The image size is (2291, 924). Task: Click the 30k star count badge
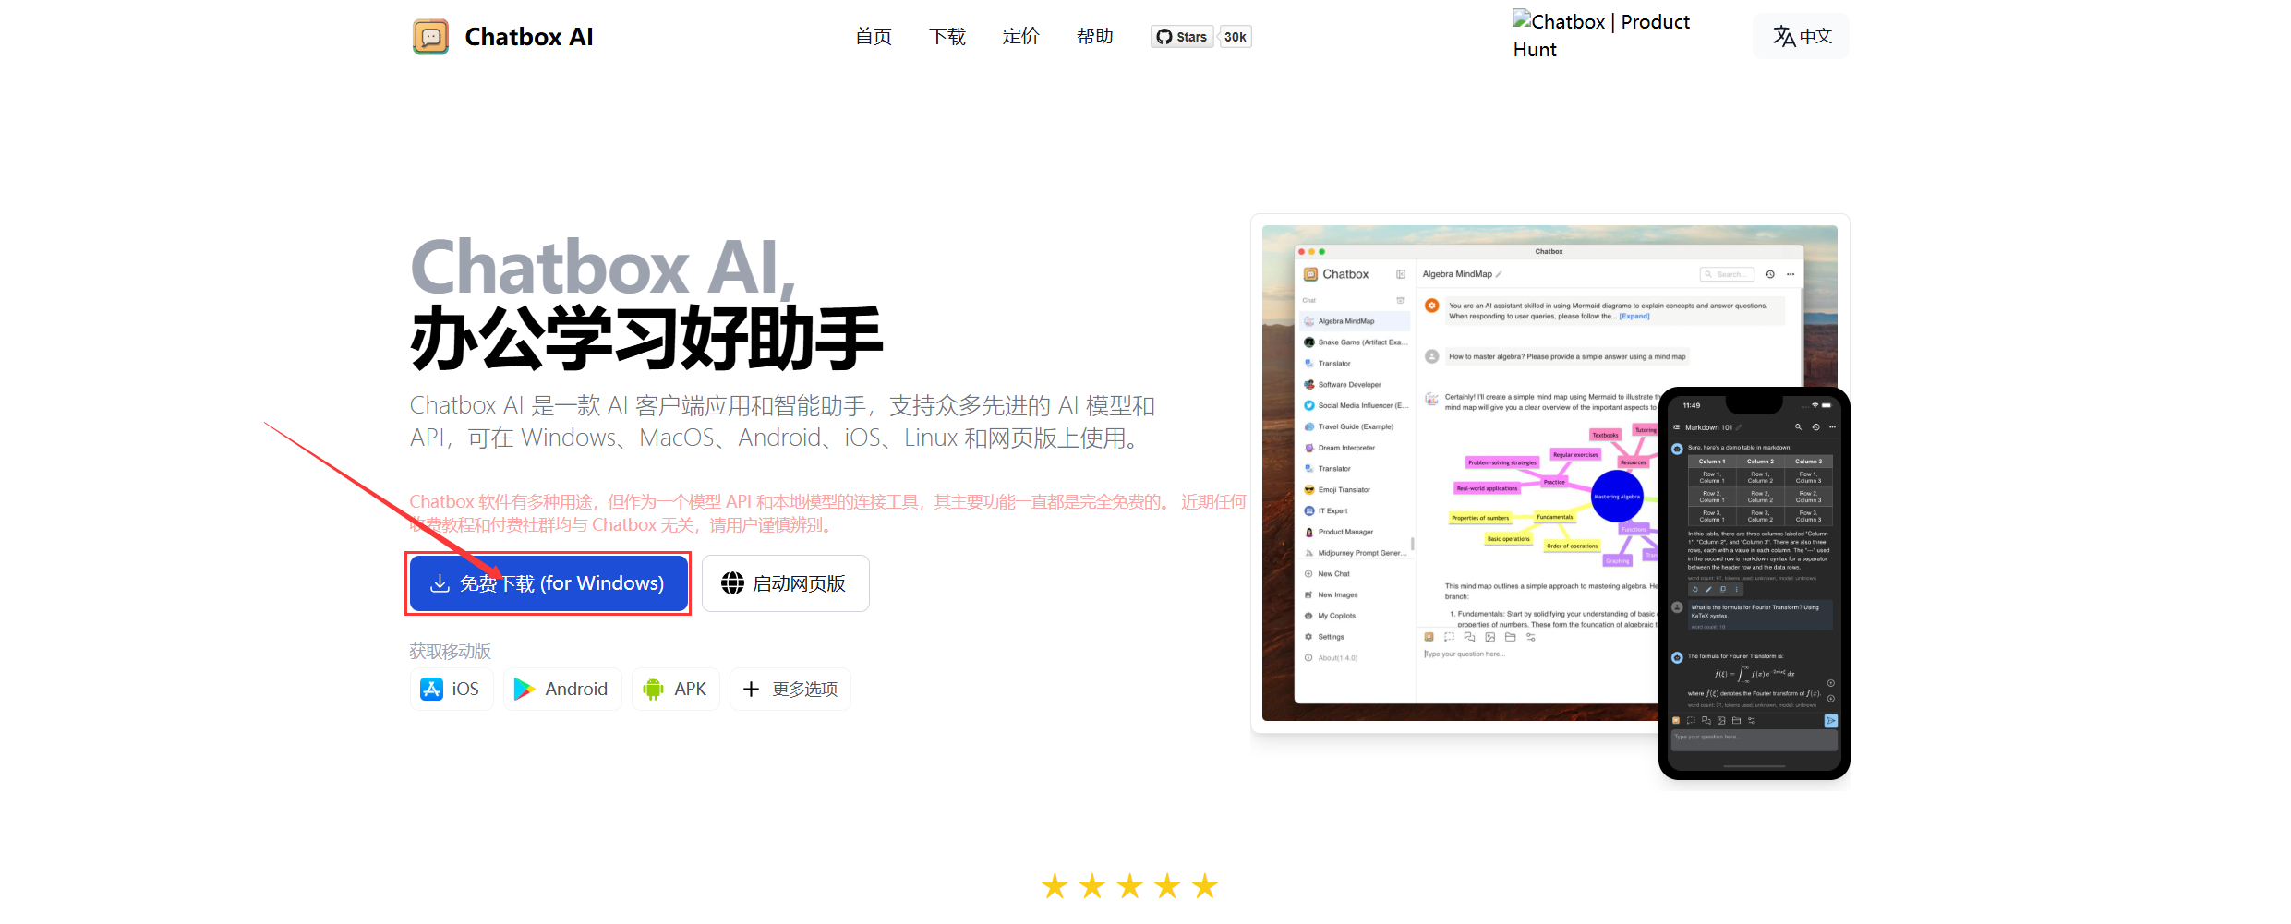pyautogui.click(x=1236, y=37)
